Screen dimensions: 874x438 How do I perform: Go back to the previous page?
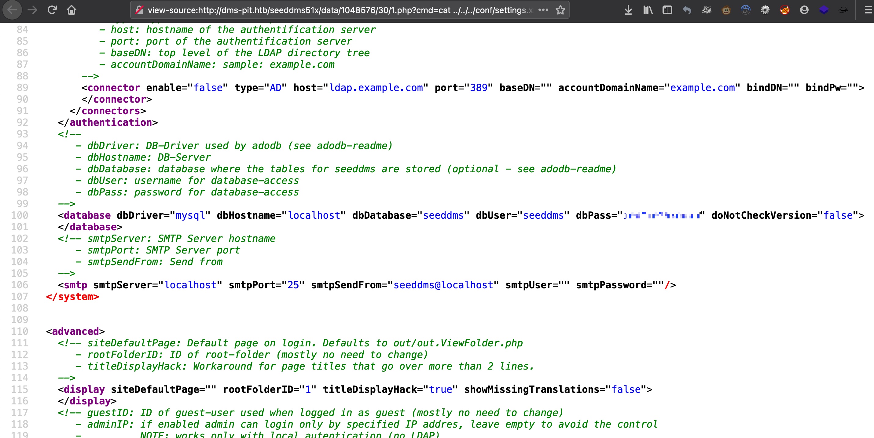(12, 10)
